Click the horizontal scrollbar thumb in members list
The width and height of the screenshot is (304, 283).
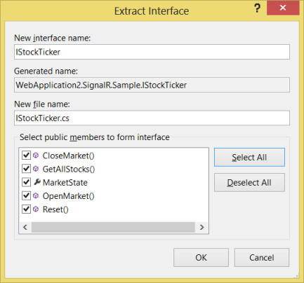tap(113, 227)
